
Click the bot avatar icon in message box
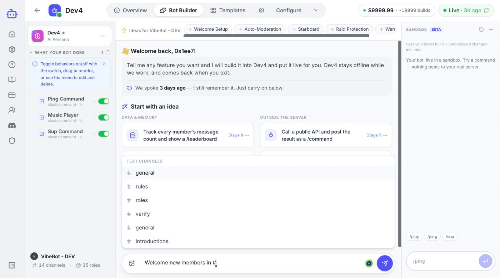(369, 263)
